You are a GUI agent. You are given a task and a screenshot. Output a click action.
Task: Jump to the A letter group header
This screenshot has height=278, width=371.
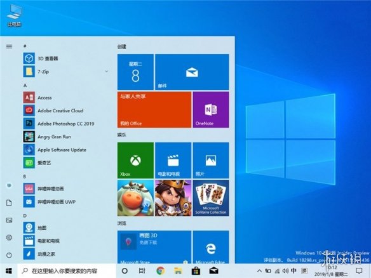tap(25, 85)
